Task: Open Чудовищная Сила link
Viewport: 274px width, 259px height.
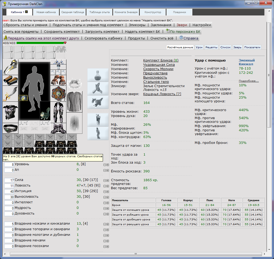Action: 159,65
